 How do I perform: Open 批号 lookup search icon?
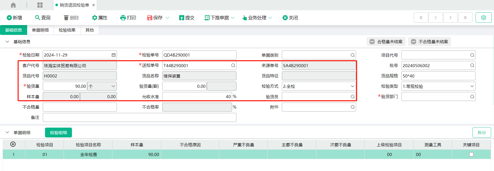coord(472,65)
